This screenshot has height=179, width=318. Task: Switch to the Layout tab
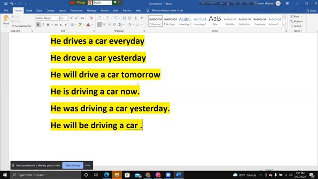(62, 10)
